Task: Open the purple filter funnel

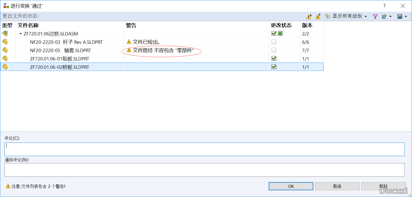Action: 375,16
